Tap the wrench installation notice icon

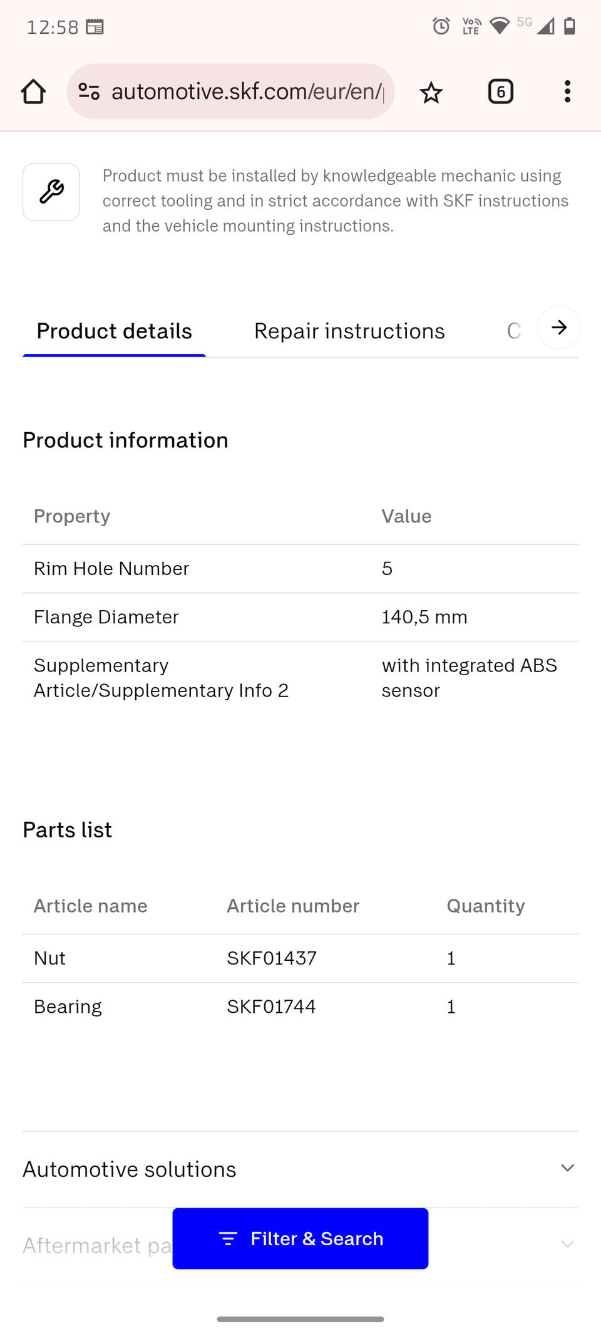pyautogui.click(x=51, y=192)
